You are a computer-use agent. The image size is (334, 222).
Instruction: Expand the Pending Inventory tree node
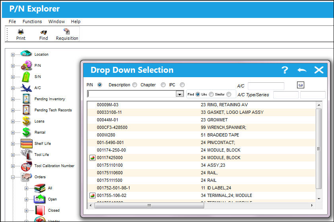click(13, 99)
